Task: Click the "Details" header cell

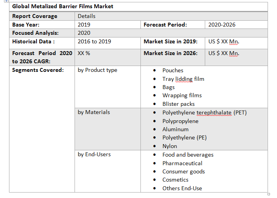Action: [x=86, y=16]
